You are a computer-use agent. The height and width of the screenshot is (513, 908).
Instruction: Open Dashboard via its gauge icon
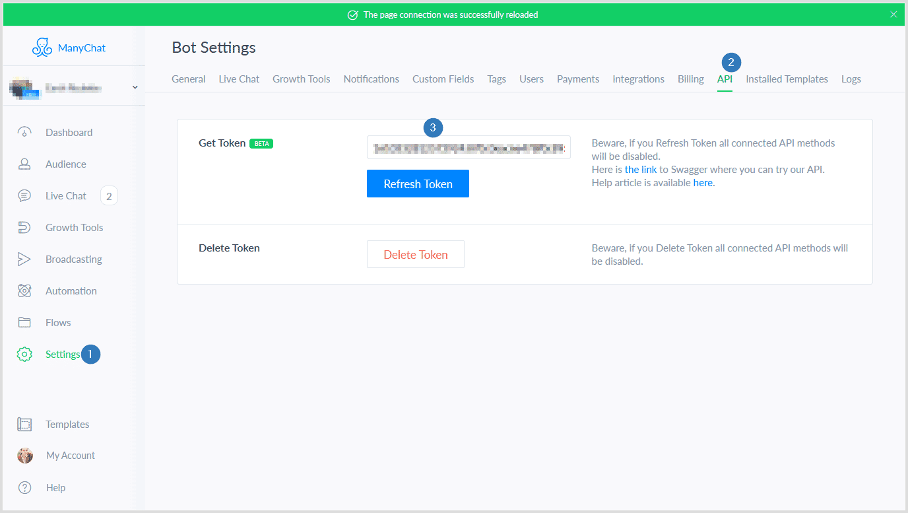coord(24,132)
